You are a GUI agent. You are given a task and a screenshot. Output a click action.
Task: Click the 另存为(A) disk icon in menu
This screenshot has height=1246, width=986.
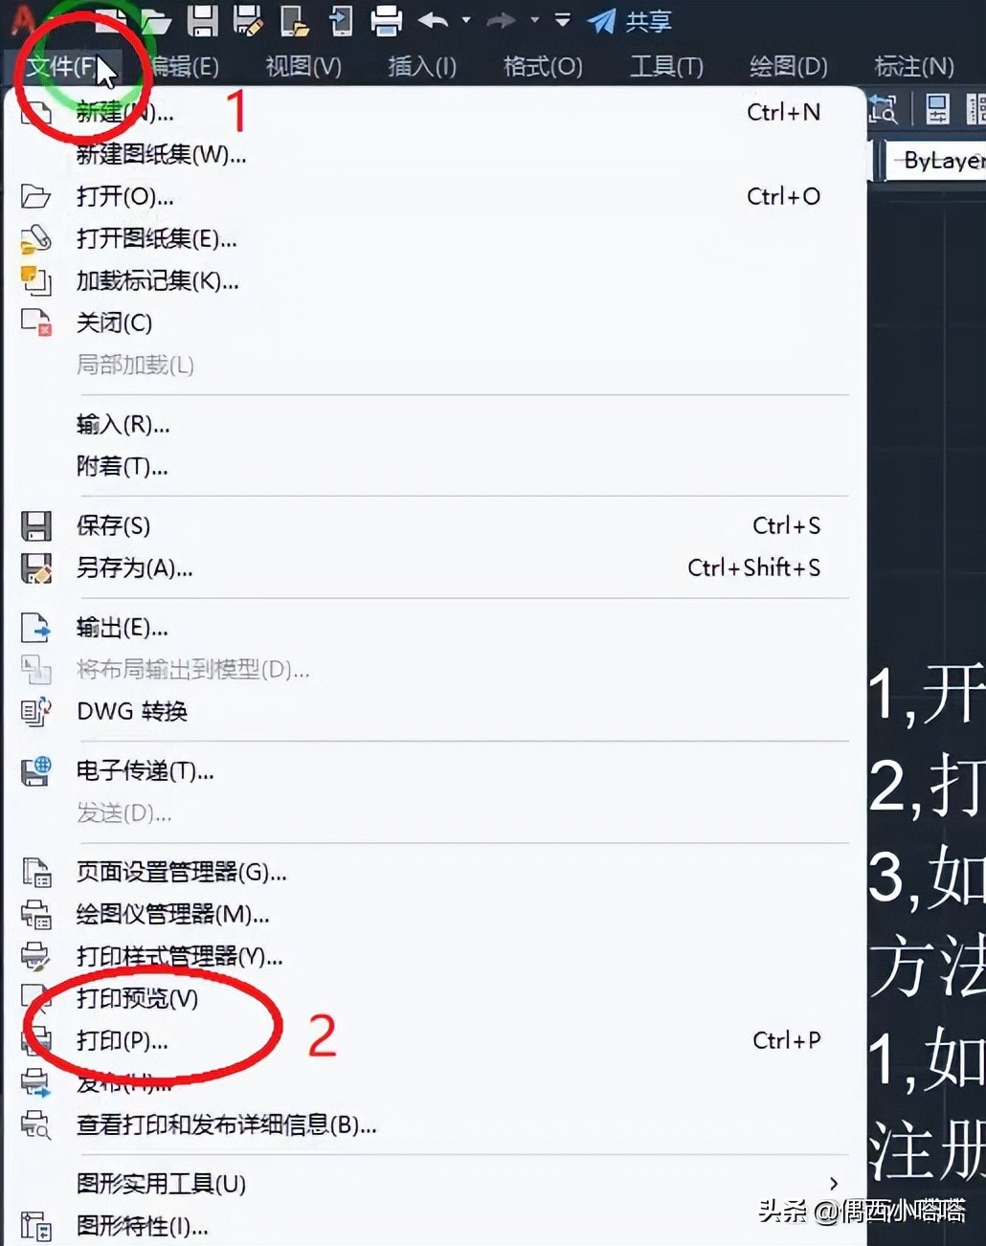36,568
